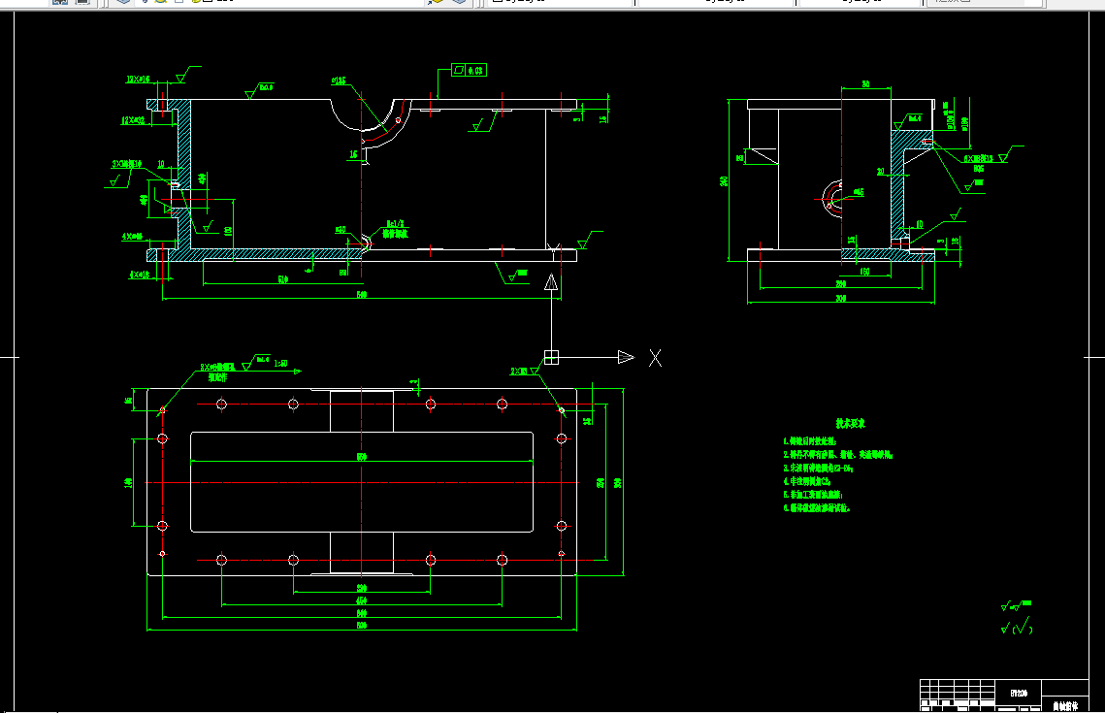Select the 300 overall width dimension under side view
1105x713 pixels.
tap(841, 299)
